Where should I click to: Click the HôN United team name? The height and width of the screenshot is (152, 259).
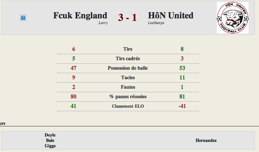171,16
